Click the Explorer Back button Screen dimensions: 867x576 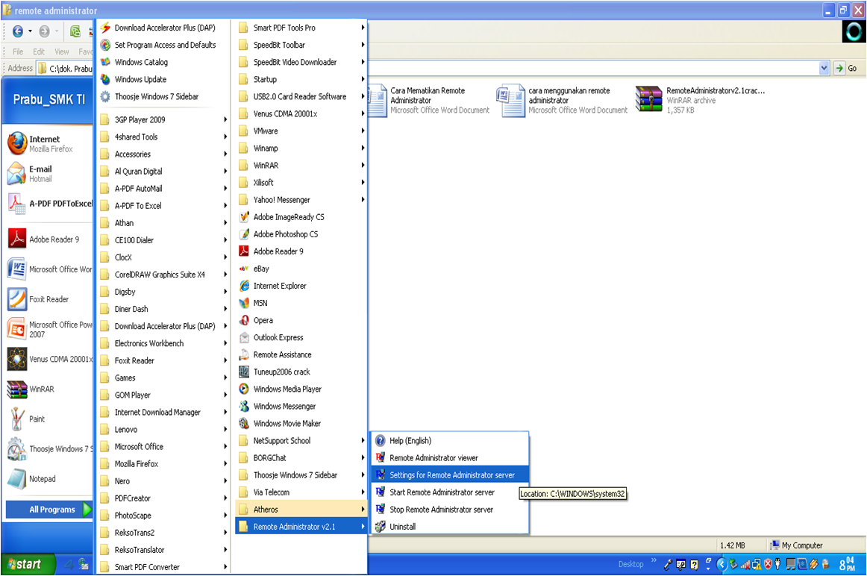(x=18, y=31)
